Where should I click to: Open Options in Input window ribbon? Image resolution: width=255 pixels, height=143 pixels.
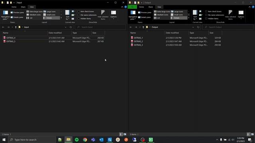[114, 15]
